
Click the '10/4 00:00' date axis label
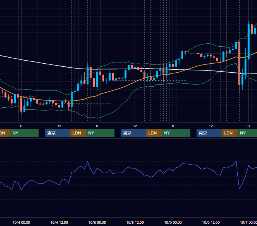click(21, 222)
